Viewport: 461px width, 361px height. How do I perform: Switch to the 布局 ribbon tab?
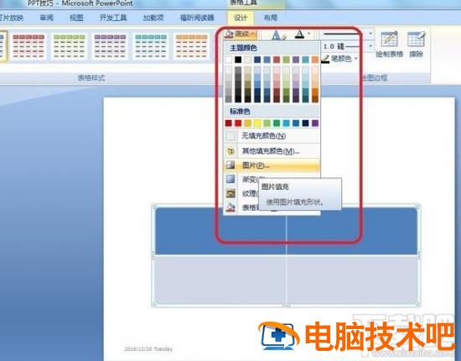(270, 18)
